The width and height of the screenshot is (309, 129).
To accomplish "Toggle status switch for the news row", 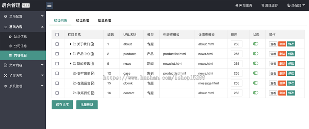I will pos(255,63).
